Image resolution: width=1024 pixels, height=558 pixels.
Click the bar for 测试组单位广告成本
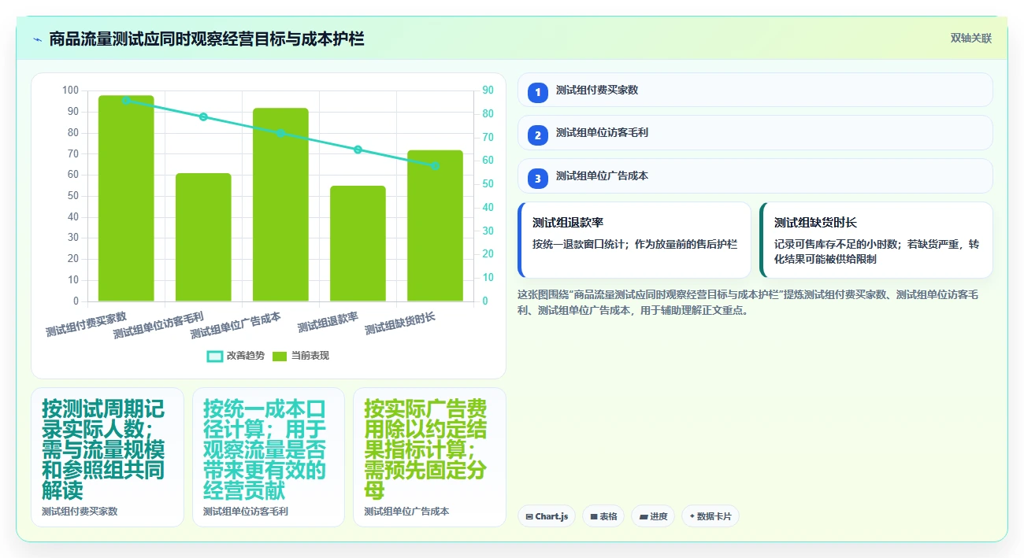(x=280, y=205)
